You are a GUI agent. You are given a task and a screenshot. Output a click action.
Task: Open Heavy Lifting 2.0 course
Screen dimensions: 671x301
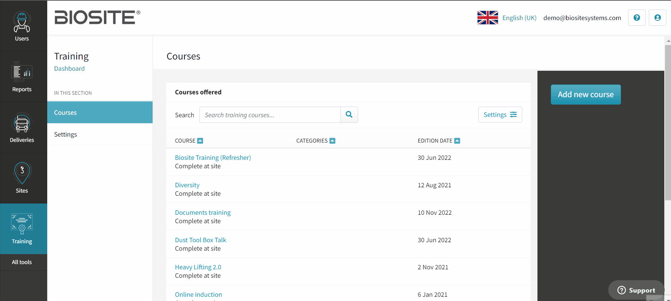coord(198,267)
